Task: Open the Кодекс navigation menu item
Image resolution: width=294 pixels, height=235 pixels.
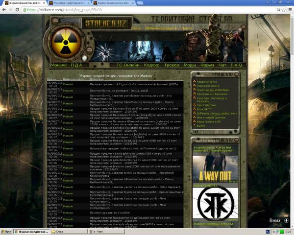Action: pyautogui.click(x=151, y=65)
